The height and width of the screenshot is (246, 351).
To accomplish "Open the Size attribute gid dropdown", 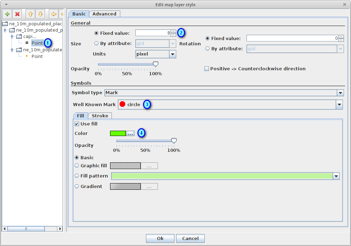I will [173, 44].
